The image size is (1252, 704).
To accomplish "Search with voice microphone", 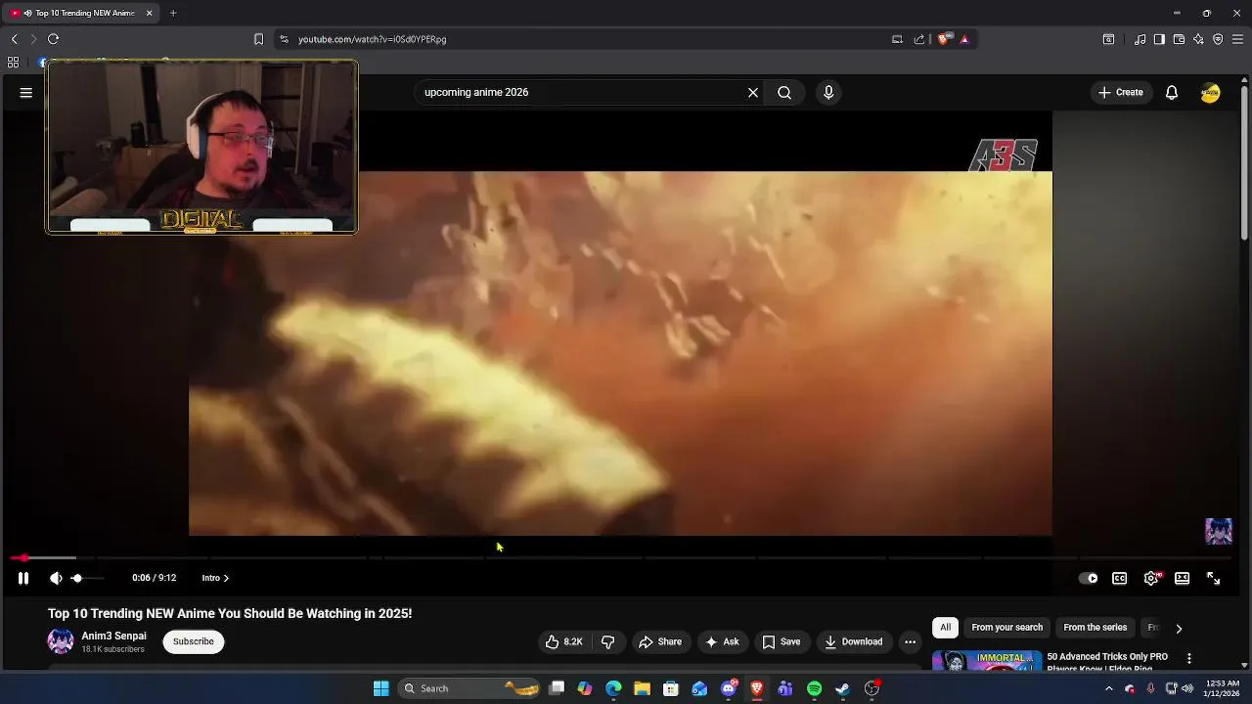I will 828,92.
